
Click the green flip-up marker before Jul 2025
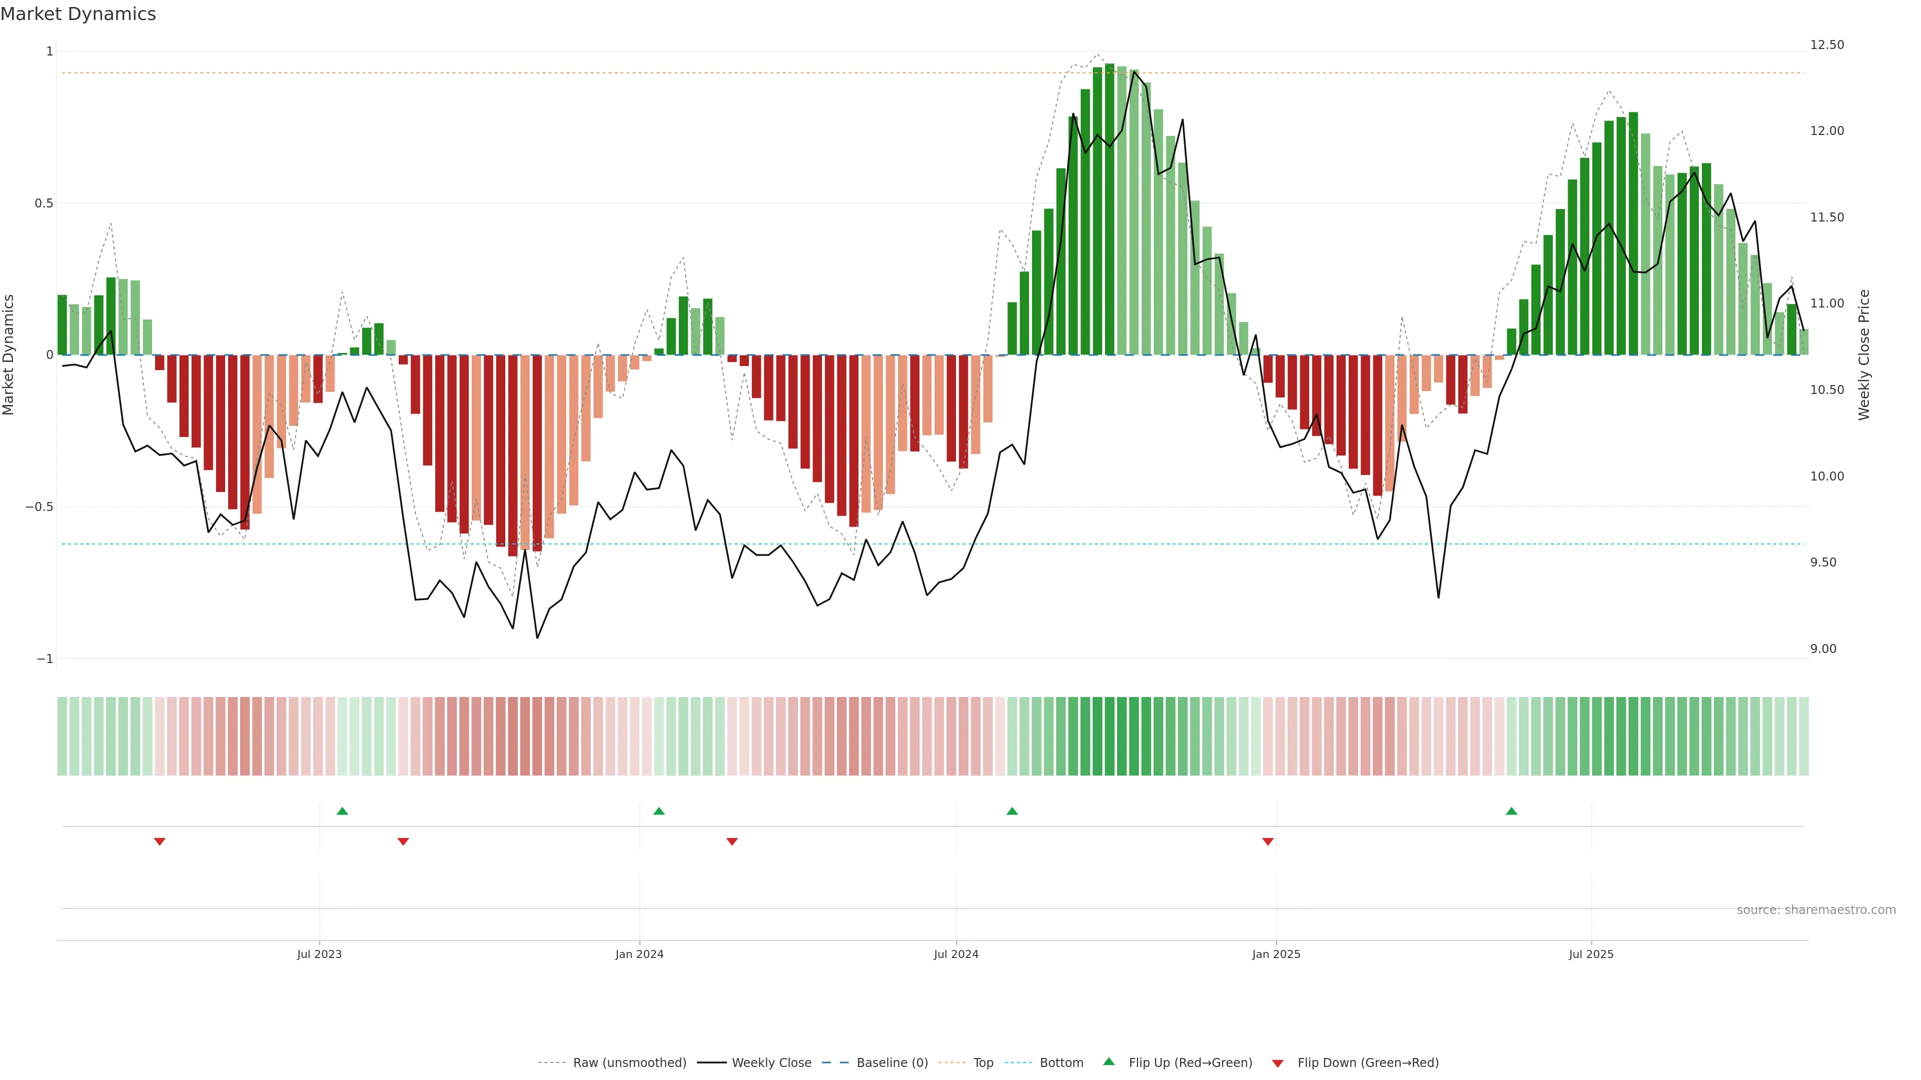[1512, 811]
